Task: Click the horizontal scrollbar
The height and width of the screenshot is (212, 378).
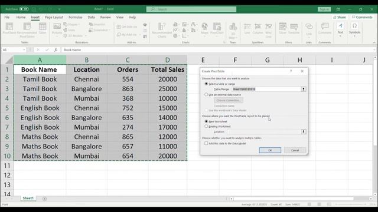Action: (294, 199)
